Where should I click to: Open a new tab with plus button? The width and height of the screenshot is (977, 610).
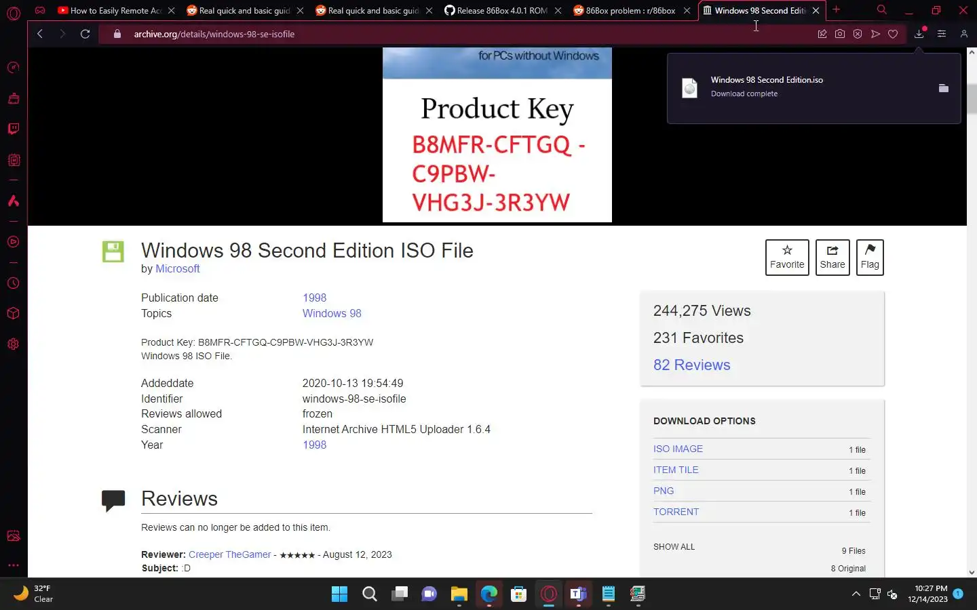click(837, 10)
